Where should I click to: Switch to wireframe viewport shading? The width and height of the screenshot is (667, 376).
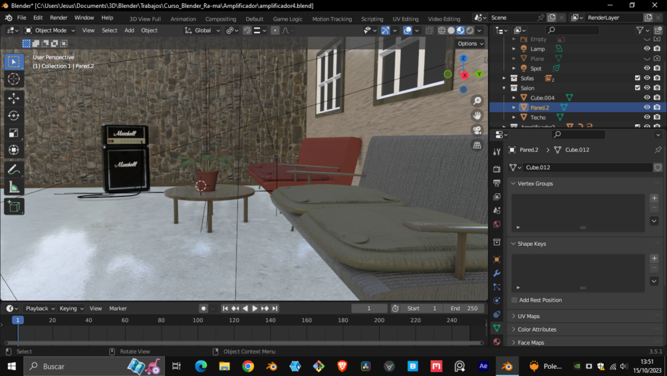click(442, 30)
